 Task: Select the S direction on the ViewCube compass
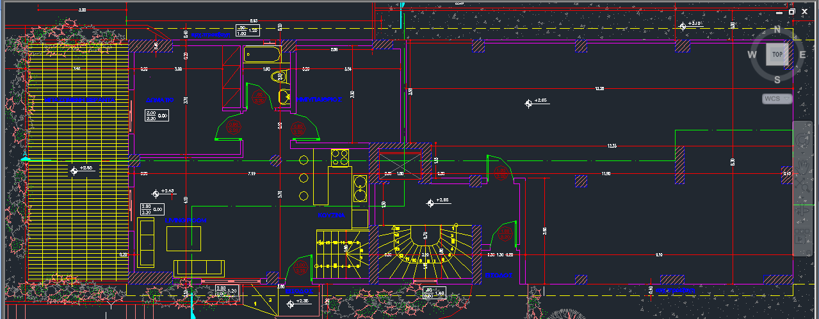[777, 80]
